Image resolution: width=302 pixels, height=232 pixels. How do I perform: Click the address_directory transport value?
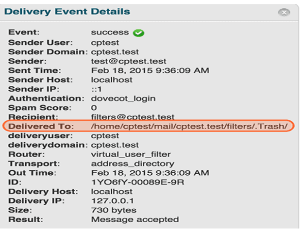point(126,164)
